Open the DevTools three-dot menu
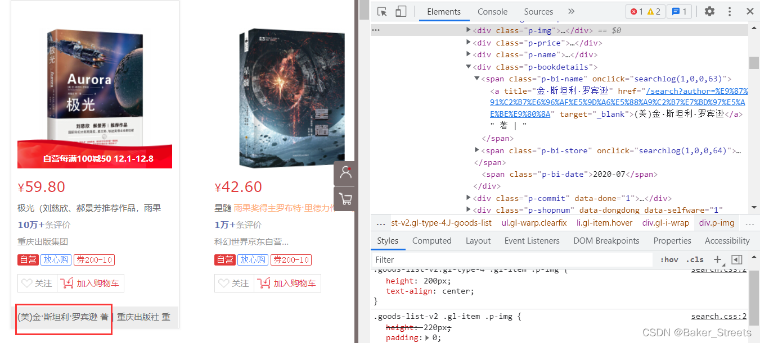Viewport: 760px width, 343px height. coord(730,12)
